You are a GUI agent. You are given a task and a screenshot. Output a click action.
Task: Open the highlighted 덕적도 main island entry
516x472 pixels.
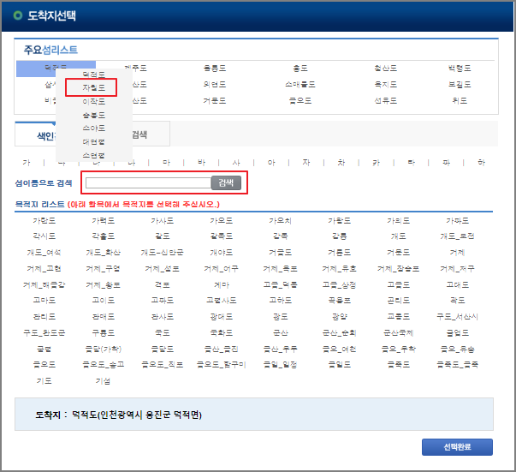tap(56, 69)
